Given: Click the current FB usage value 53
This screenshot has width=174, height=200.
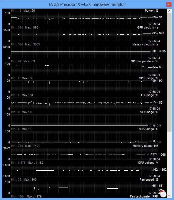Looking at the screenshot, I should [161, 102].
